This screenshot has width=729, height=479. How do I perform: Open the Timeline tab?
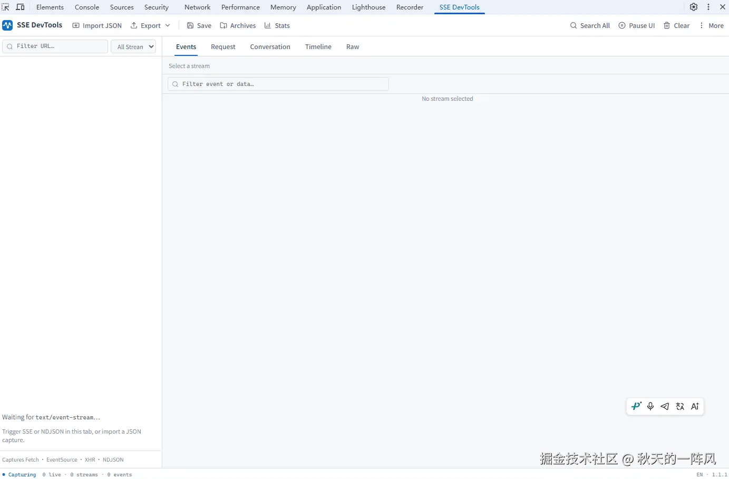coord(318,47)
